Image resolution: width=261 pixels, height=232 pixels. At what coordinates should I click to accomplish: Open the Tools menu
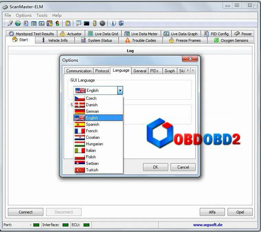(42, 15)
